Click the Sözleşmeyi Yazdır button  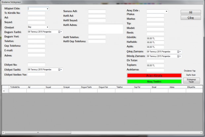coord(191,81)
